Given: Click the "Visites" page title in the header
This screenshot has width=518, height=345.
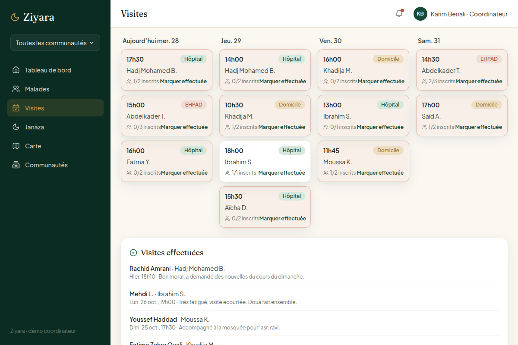Looking at the screenshot, I should click(x=134, y=14).
